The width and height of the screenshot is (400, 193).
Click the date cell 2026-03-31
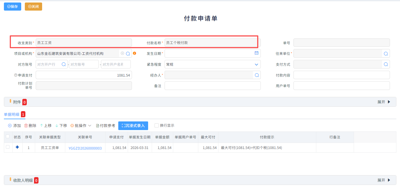139,148
